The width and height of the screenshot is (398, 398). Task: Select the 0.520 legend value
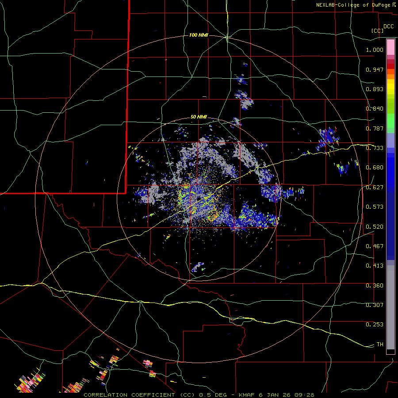[x=375, y=227]
